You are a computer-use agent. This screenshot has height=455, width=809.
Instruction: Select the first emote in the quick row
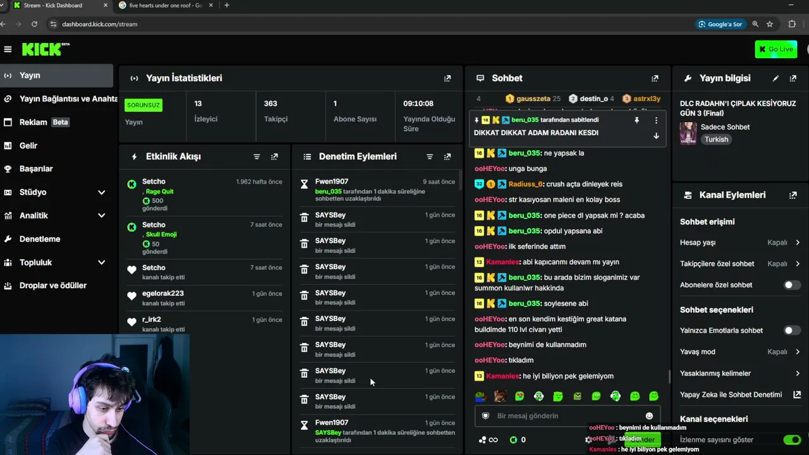coord(480,396)
